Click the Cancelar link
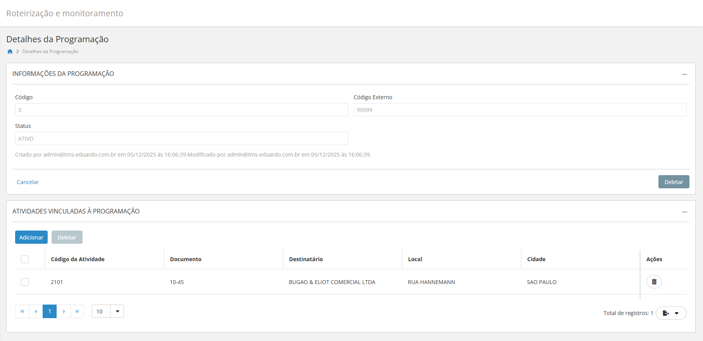 pyautogui.click(x=28, y=182)
